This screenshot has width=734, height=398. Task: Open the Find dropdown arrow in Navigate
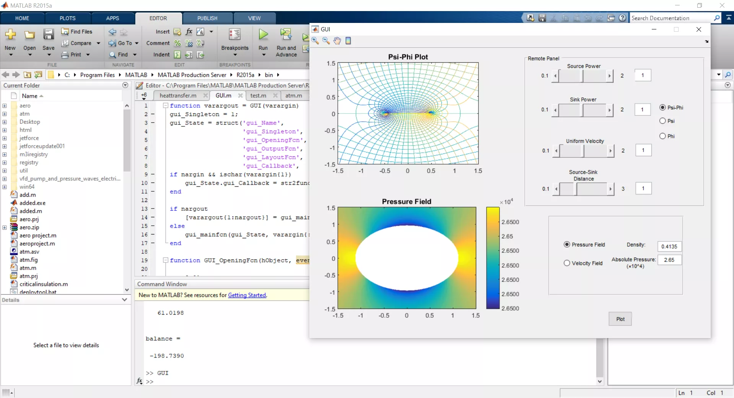click(x=135, y=55)
